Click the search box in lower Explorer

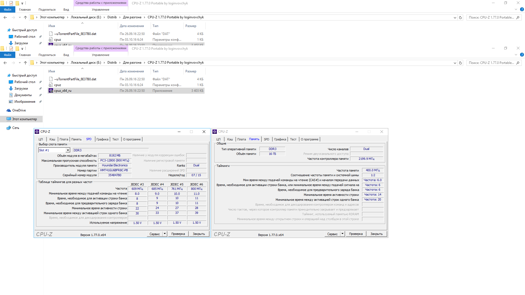[491, 63]
